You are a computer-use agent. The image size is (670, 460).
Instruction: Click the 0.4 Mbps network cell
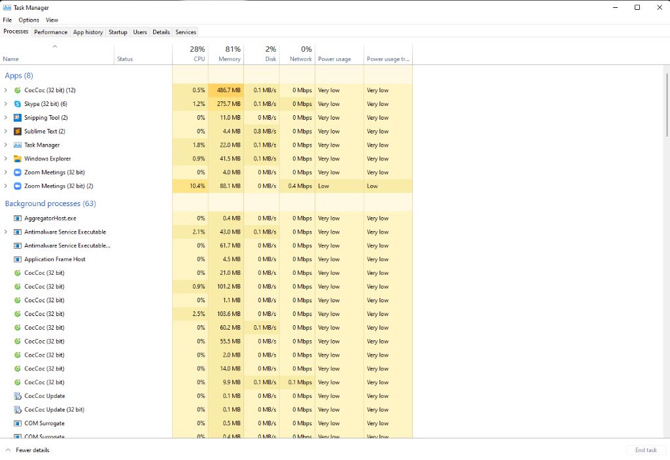(x=297, y=186)
